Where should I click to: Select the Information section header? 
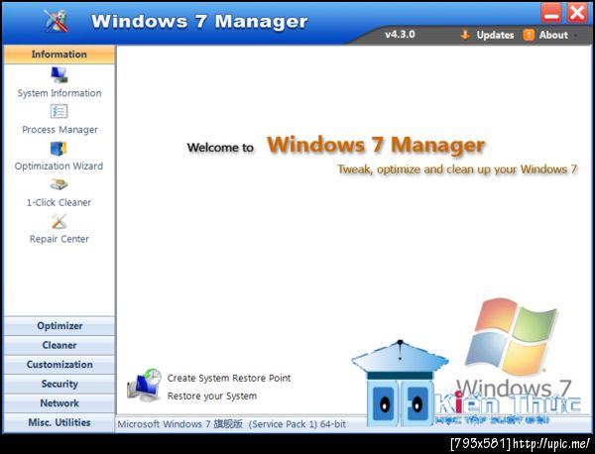59,55
